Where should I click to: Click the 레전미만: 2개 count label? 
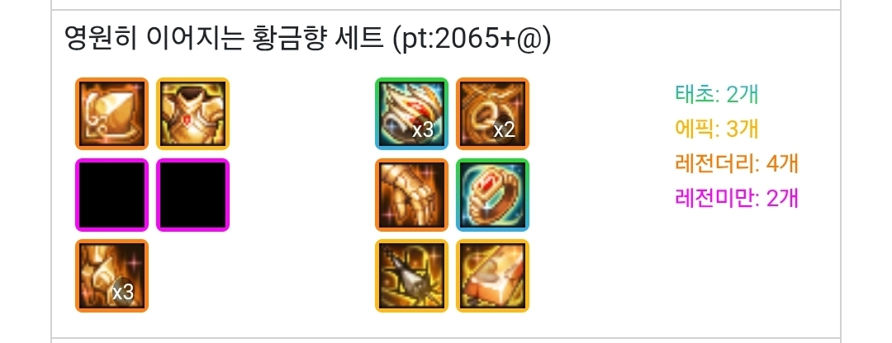[x=737, y=198]
